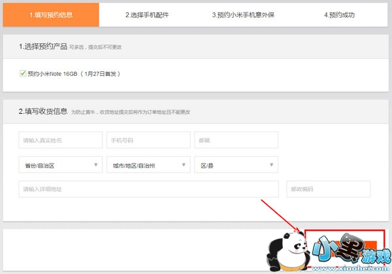Uncheck the 预约小米Note 16GB checkbox
392x274 pixels.
point(23,73)
